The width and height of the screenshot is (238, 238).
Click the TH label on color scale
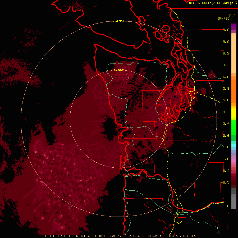[x=227, y=206]
